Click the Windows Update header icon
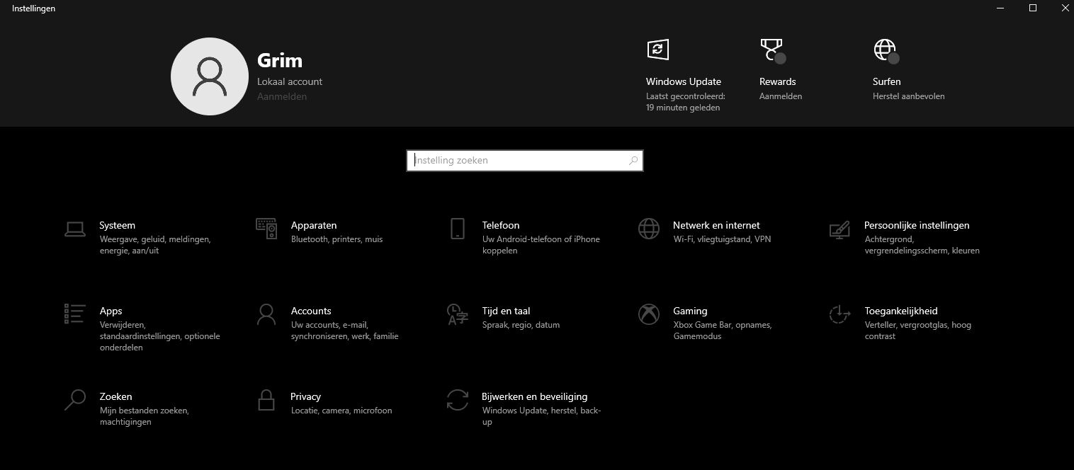 tap(658, 50)
